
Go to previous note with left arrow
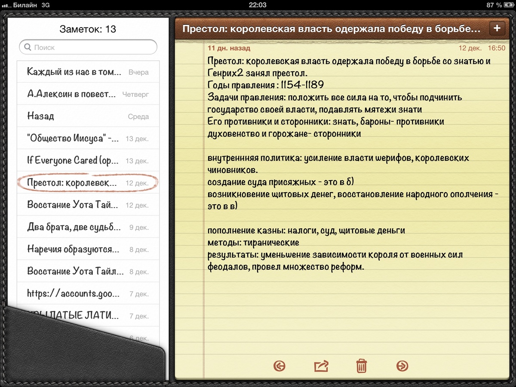279,366
